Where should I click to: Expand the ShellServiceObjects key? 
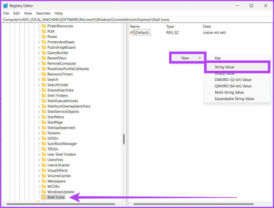point(39,111)
